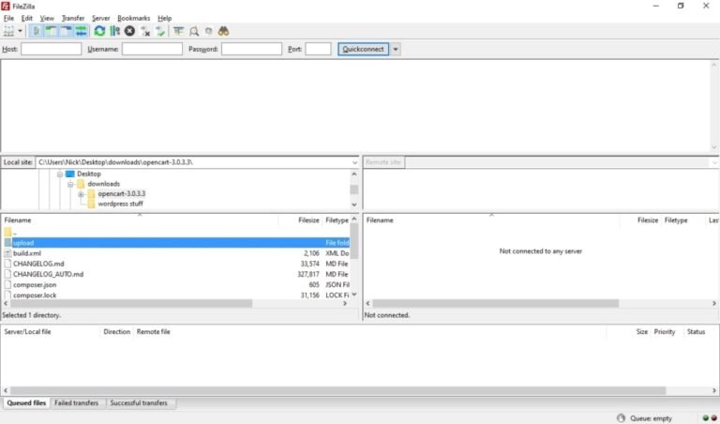Open the File menu
This screenshot has width=720, height=424.
click(8, 19)
